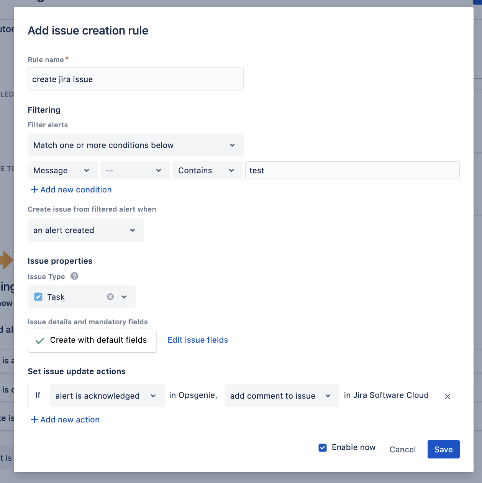Screen dimensions: 482x483
Task: Click the Set issue update actions heading
Action: coord(77,371)
